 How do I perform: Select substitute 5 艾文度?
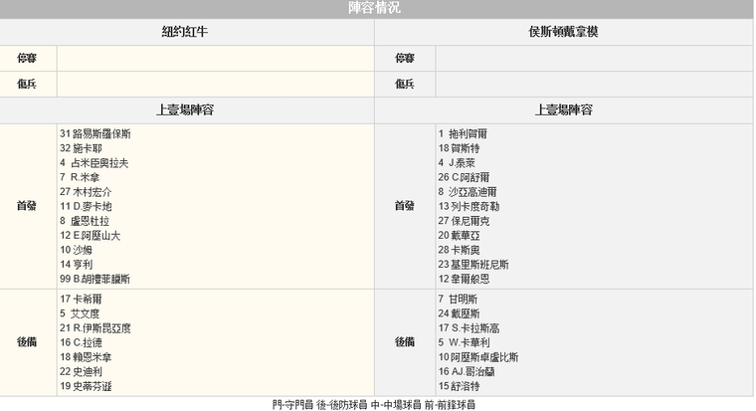[80, 313]
